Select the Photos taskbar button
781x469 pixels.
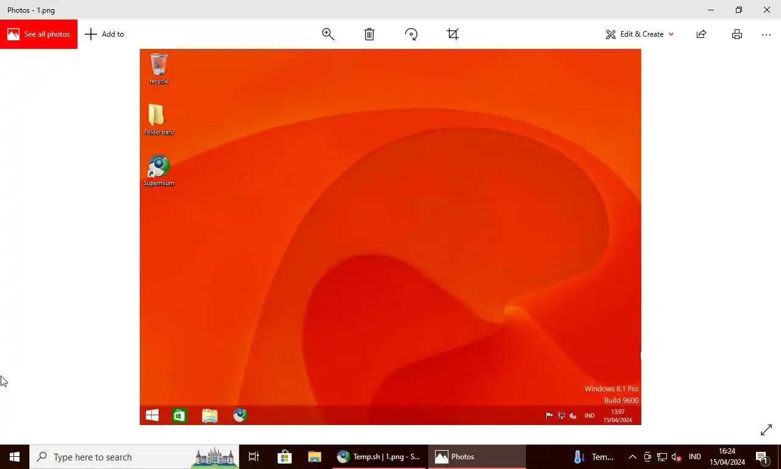pyautogui.click(x=477, y=457)
